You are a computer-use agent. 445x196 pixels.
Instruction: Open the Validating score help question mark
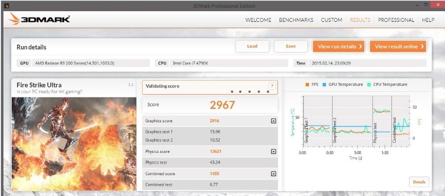[x=272, y=86]
